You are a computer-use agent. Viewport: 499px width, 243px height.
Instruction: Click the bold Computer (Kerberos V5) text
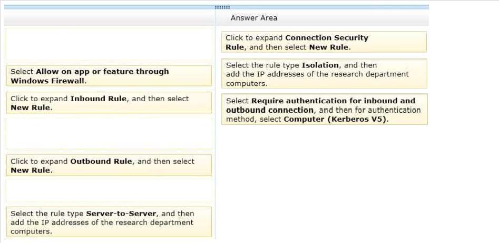336,119
